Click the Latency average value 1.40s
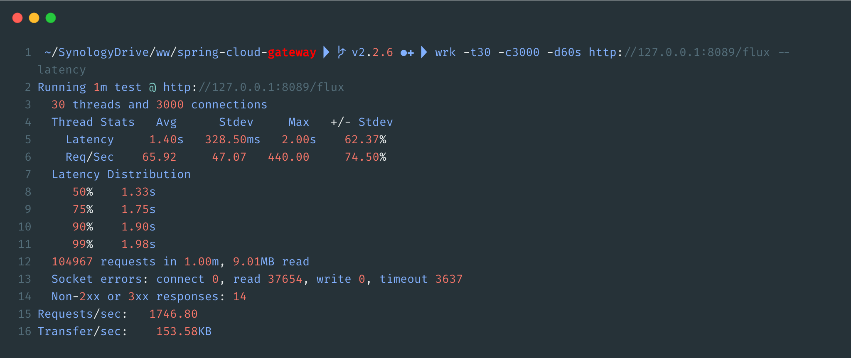851x358 pixels. click(x=166, y=140)
